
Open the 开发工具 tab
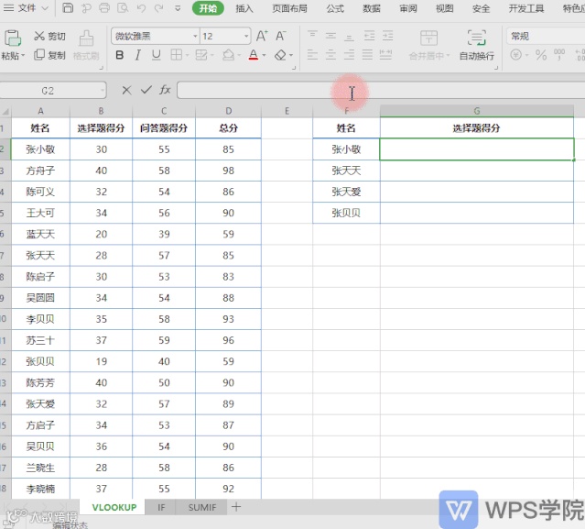point(526,8)
